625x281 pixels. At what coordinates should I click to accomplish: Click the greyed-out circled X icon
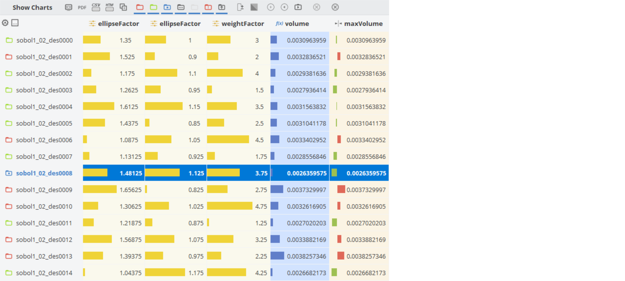(317, 7)
